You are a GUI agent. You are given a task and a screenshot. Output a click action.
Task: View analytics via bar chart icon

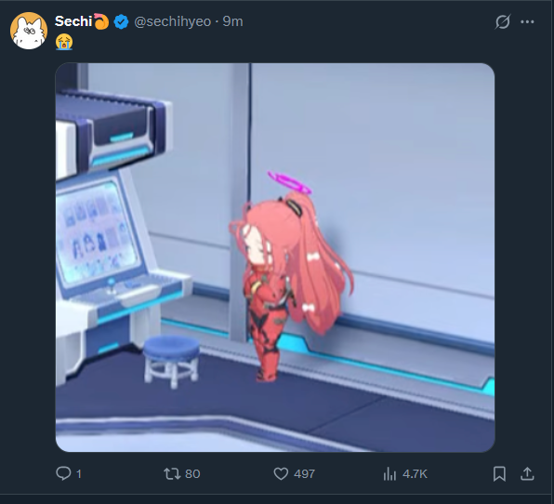point(389,473)
